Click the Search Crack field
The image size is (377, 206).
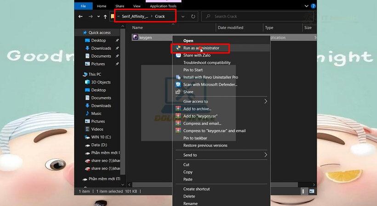tap(257, 16)
